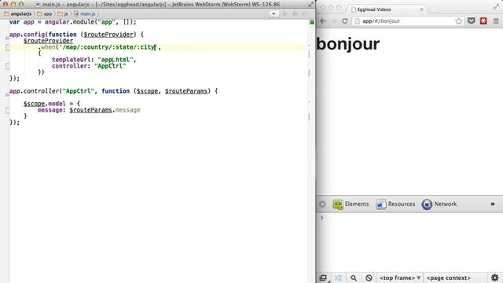Click the bonjour heading in browser
Viewport: 503px width, 283px height.
347,44
